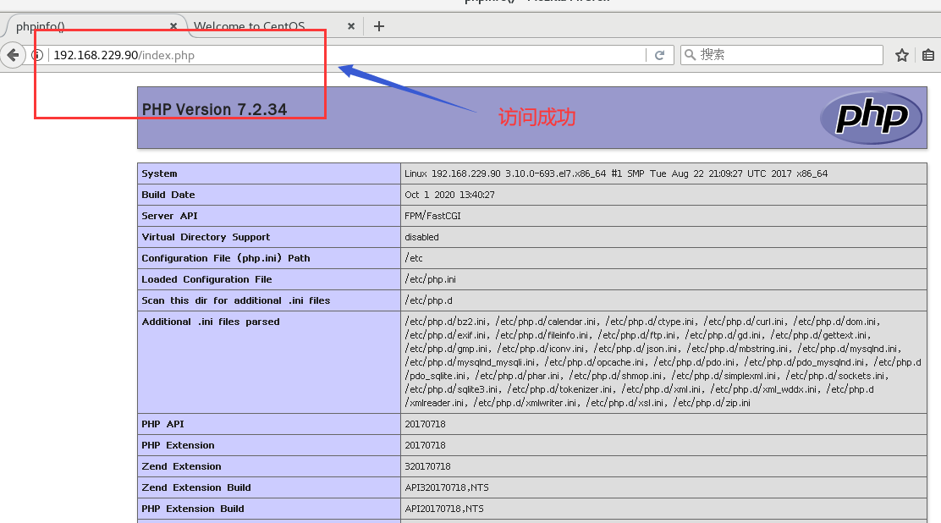Close the phpinfo() tab

[173, 26]
